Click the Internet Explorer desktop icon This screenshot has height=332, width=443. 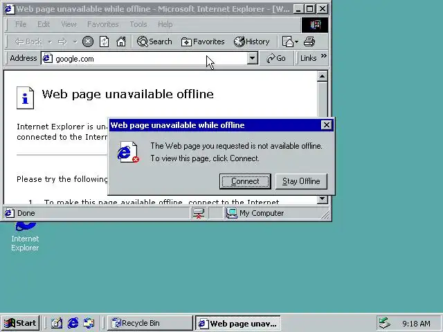(25, 237)
